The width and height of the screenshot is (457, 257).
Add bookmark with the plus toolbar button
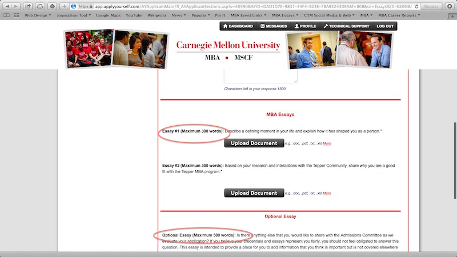point(64,6)
